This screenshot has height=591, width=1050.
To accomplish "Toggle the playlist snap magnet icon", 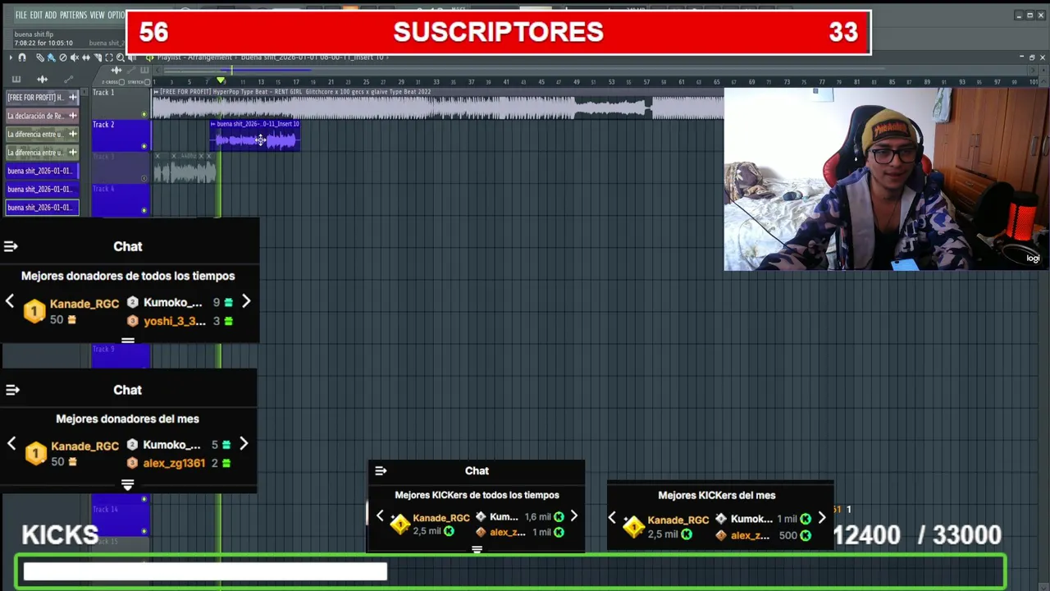I will click(22, 57).
